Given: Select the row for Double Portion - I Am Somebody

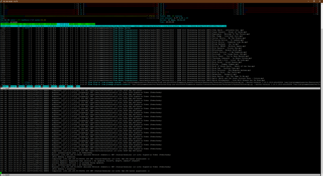Looking at the screenshot, I should pyautogui.click(x=124, y=52).
